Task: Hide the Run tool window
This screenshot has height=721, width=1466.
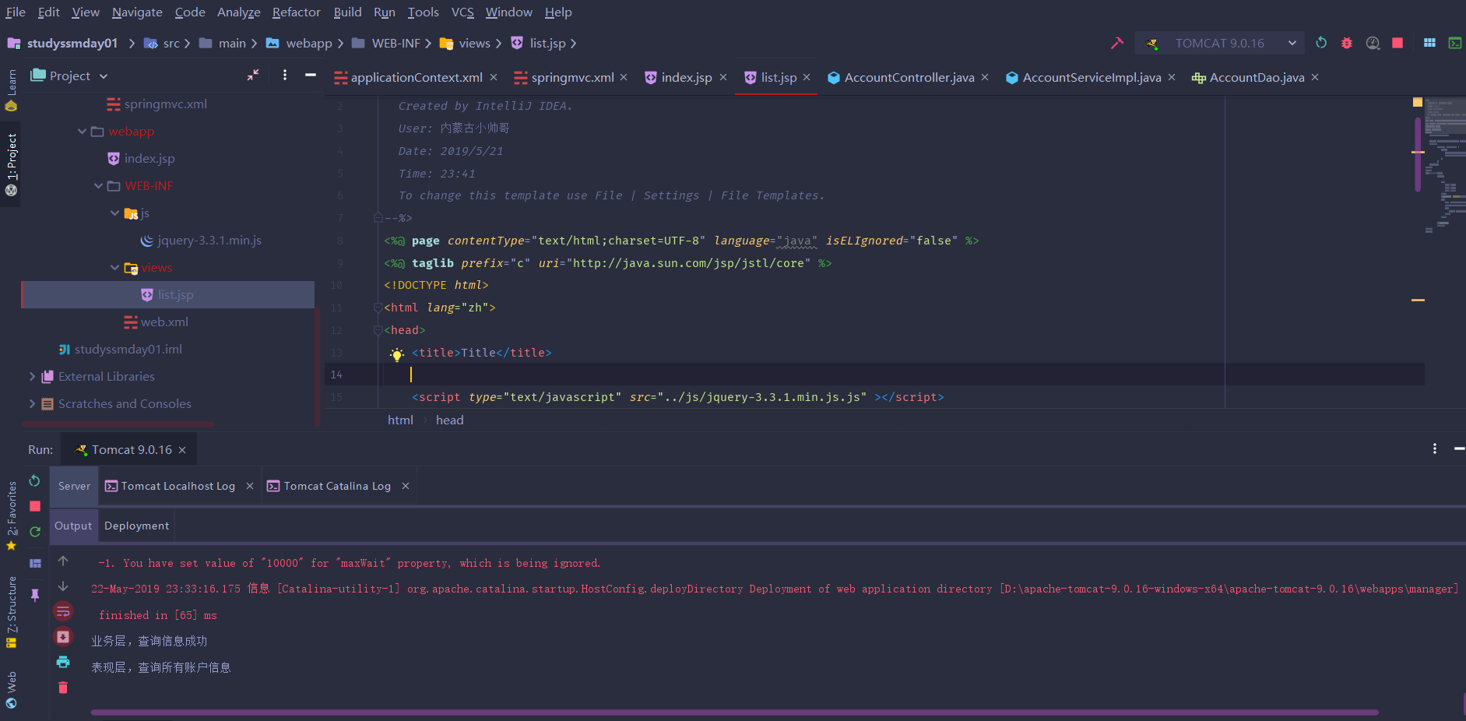Action: (1459, 448)
